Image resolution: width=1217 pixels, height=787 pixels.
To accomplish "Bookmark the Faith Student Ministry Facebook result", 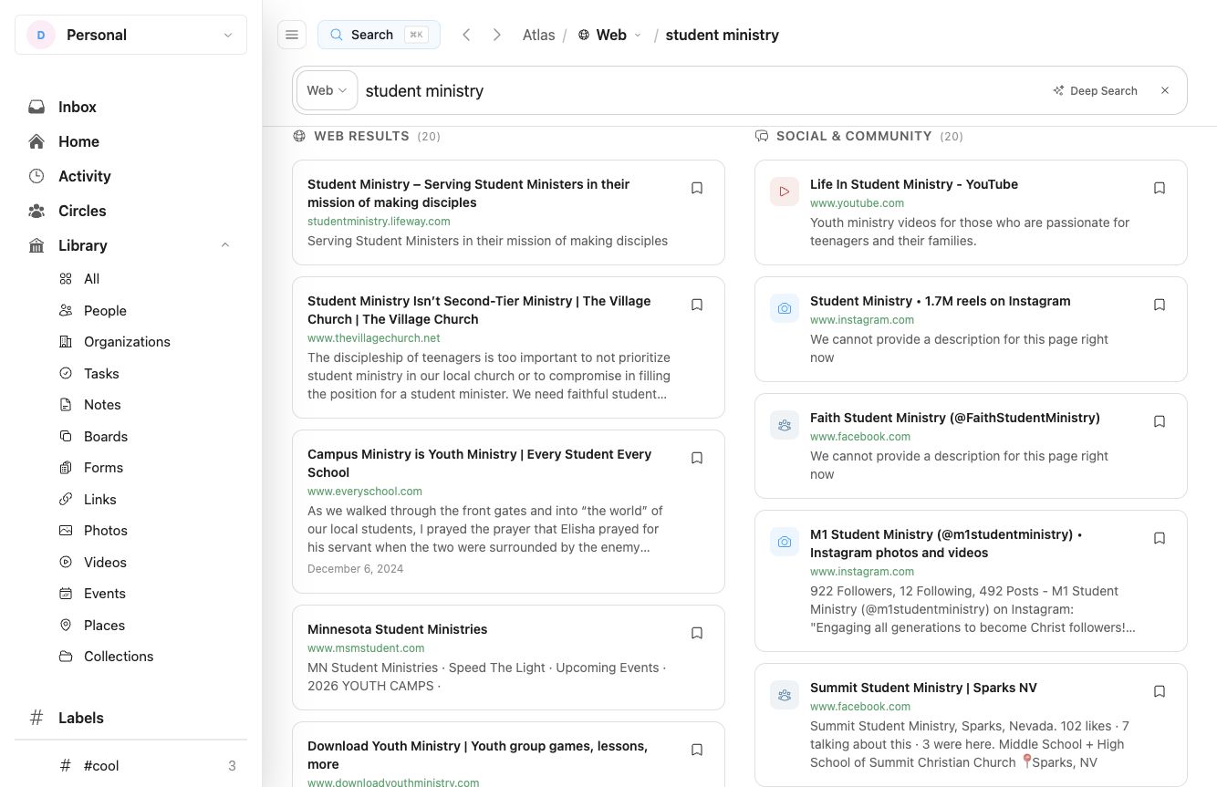I will (x=1160, y=421).
